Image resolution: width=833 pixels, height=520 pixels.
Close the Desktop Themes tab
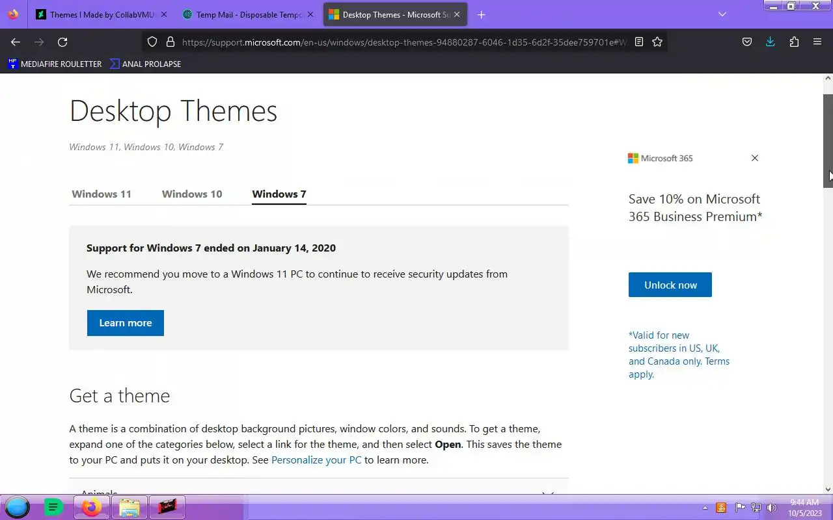(x=457, y=14)
